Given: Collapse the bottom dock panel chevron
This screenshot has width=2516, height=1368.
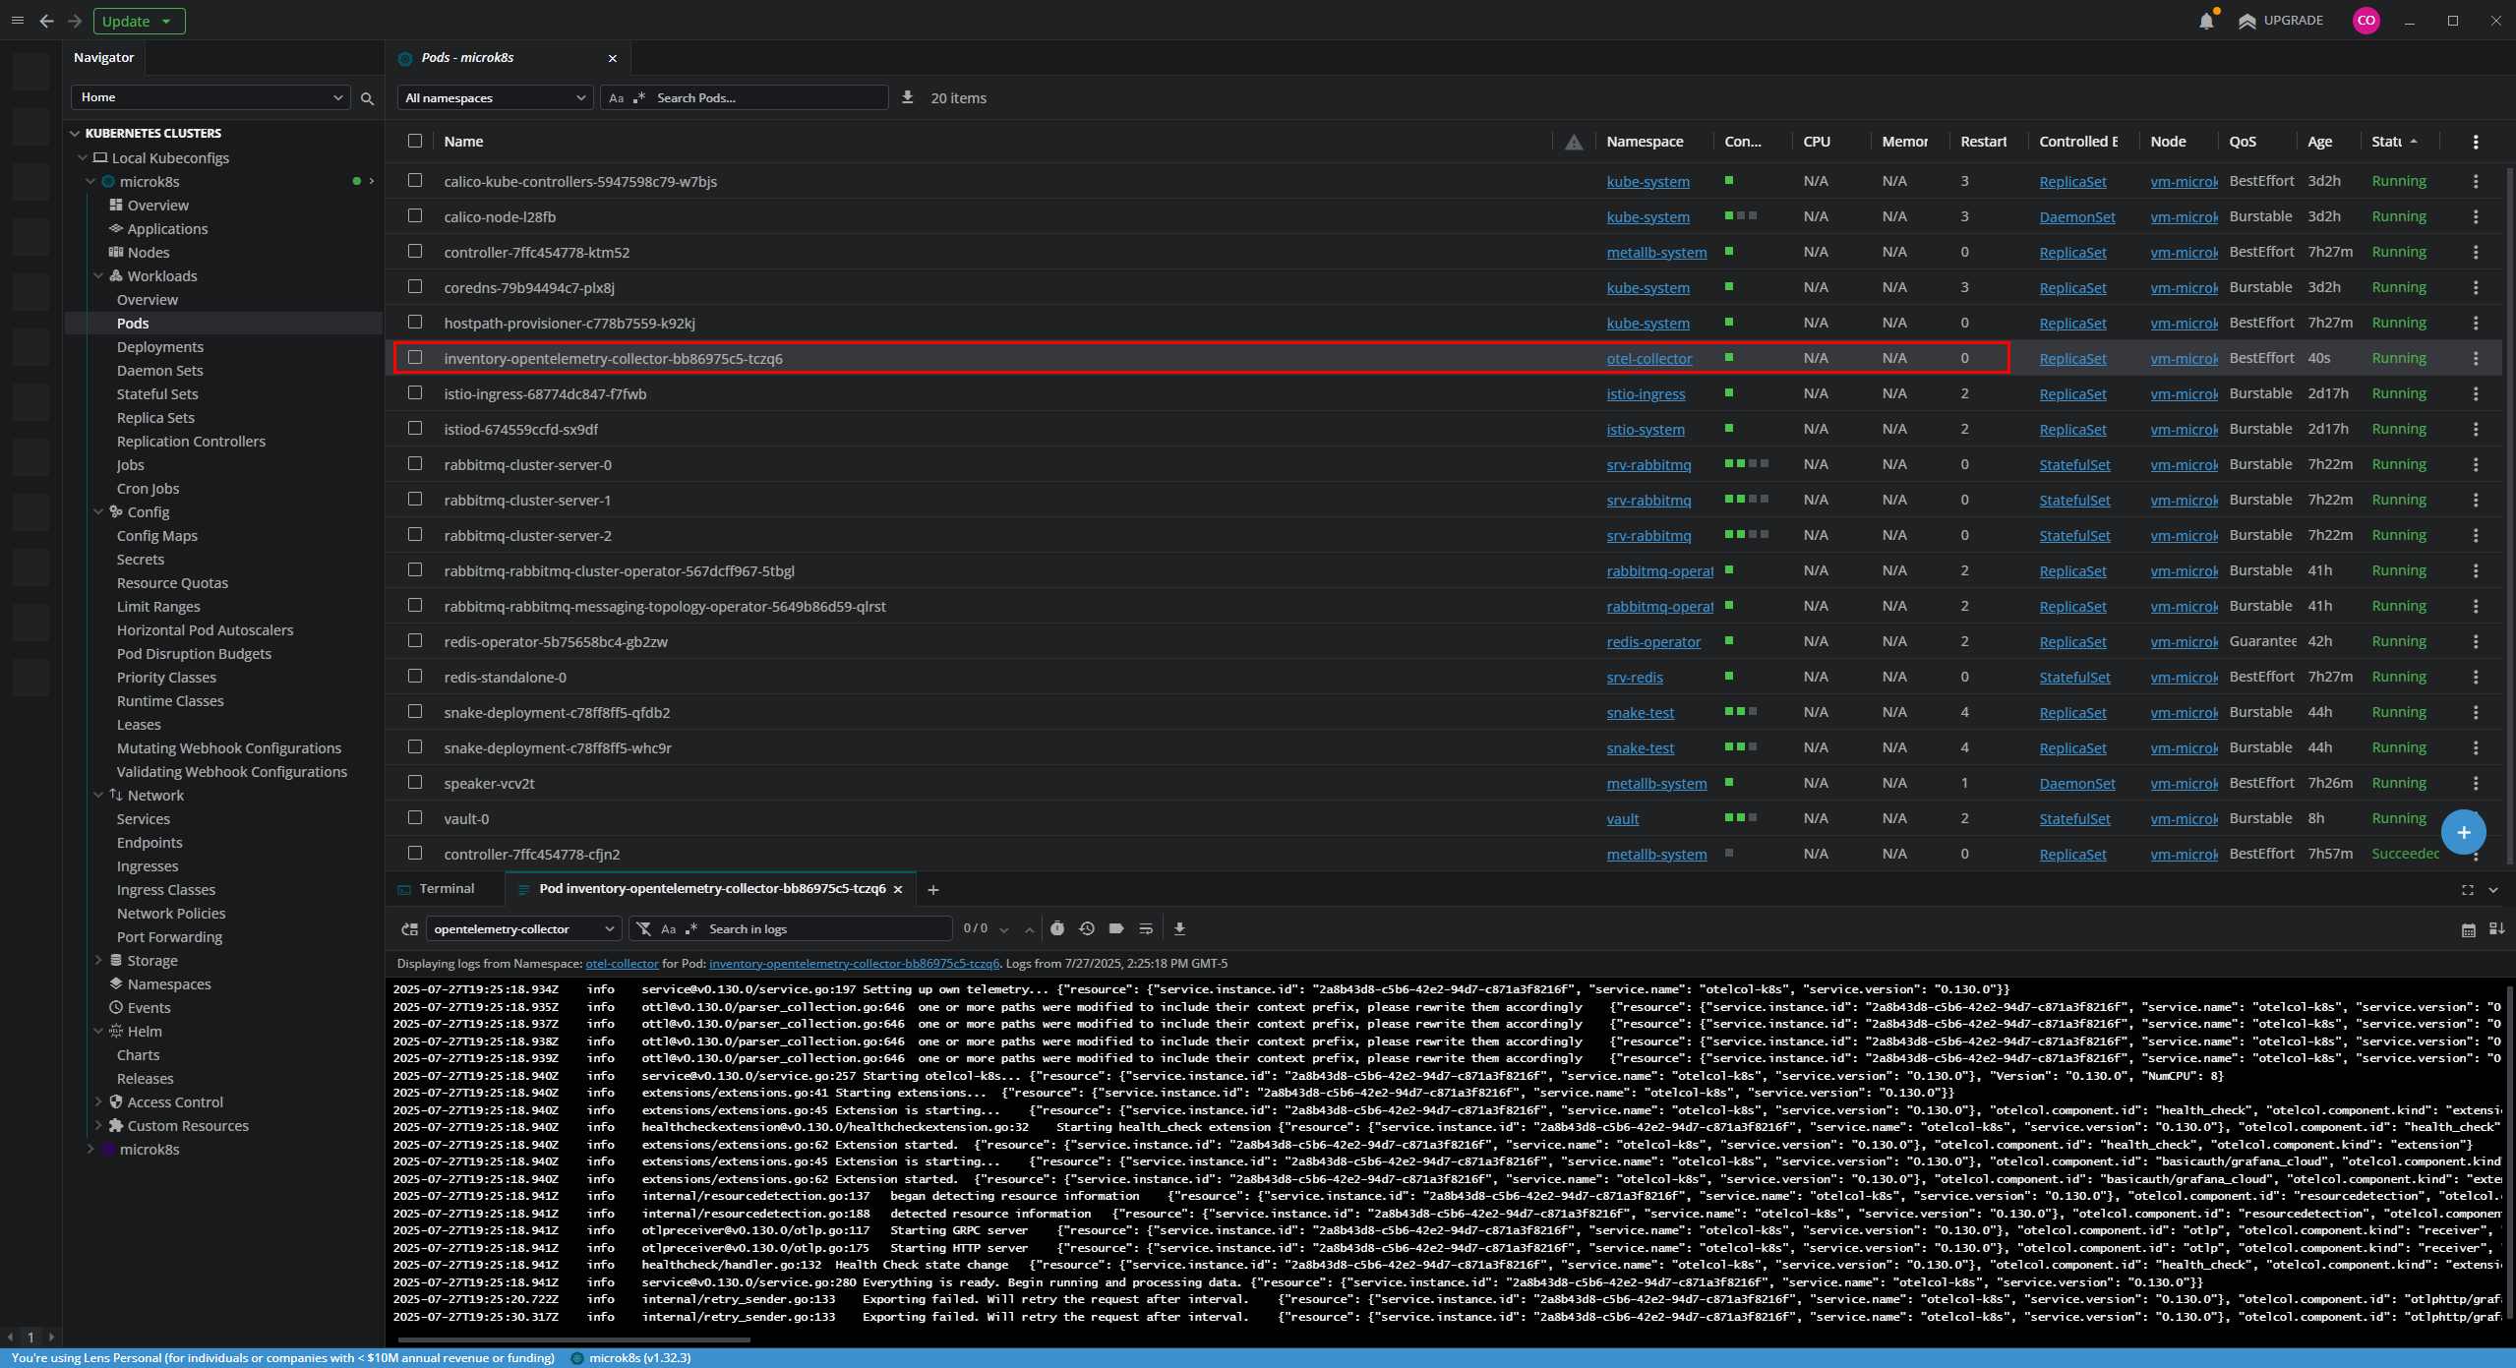Looking at the screenshot, I should tap(2493, 890).
